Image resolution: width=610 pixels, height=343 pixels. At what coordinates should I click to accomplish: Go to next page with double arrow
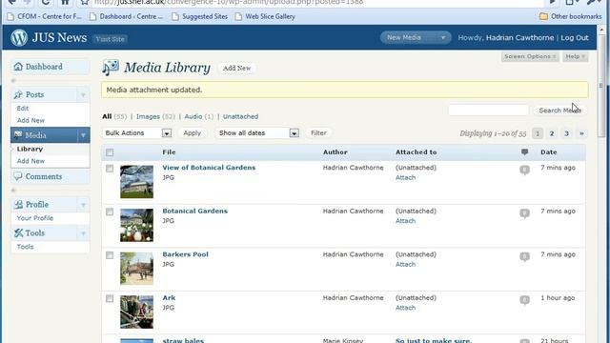(581, 133)
